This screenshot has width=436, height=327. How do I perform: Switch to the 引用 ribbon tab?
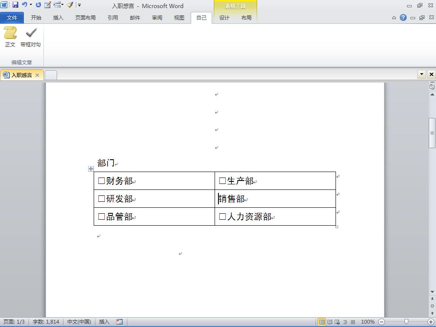(x=112, y=18)
